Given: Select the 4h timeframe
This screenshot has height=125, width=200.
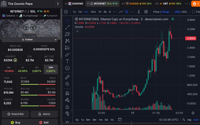Looking at the screenshot, I should tap(105, 12).
